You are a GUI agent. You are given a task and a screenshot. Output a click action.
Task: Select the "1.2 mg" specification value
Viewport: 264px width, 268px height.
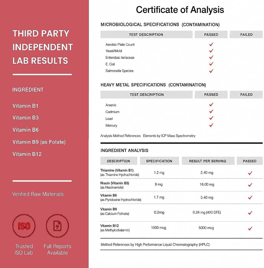[159, 173]
